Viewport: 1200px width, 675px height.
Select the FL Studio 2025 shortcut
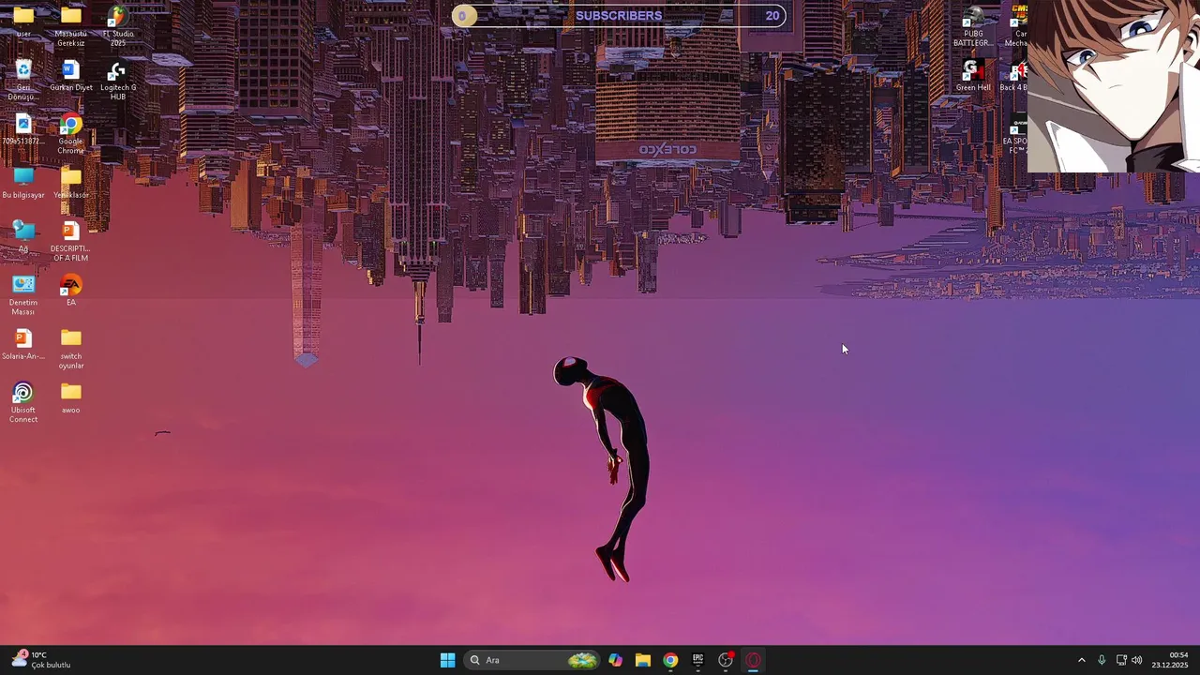[x=117, y=25]
